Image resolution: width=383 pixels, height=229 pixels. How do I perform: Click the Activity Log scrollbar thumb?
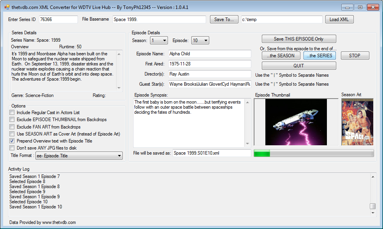(x=373, y=206)
